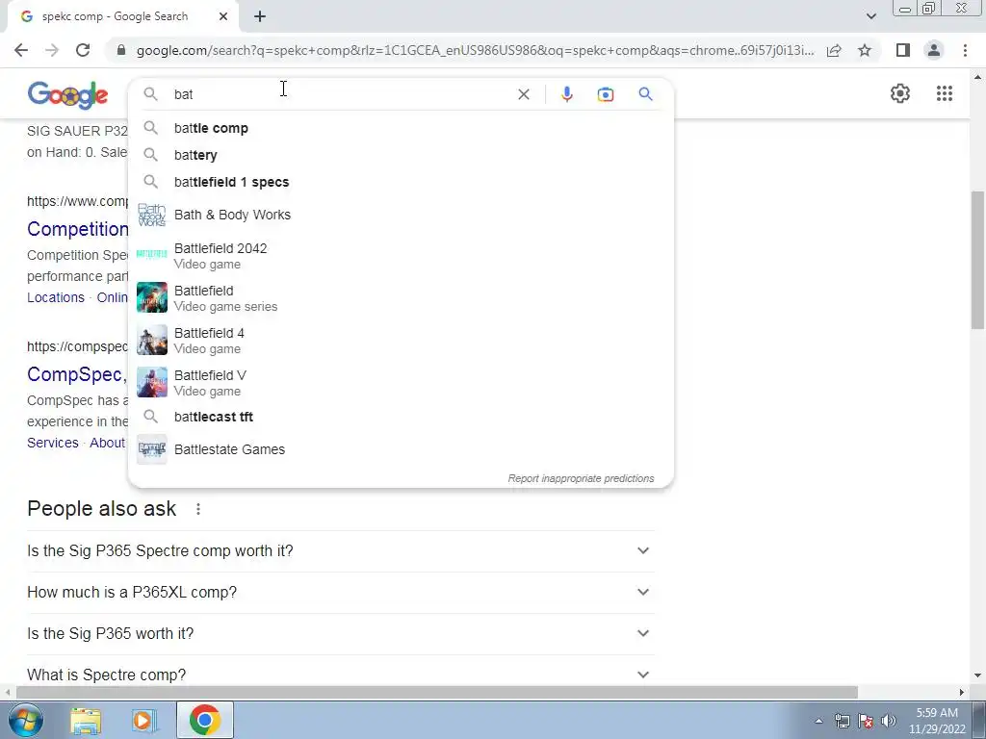Follow the About sitelink
This screenshot has height=739, width=986.
click(107, 443)
